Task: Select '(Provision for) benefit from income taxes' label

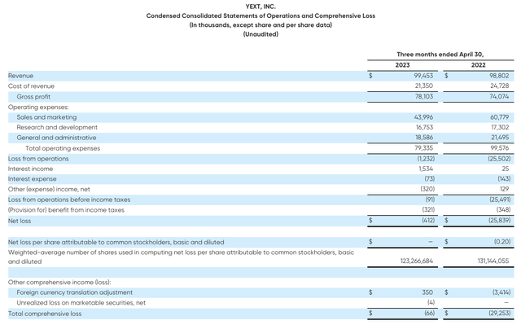Action: click(66, 210)
